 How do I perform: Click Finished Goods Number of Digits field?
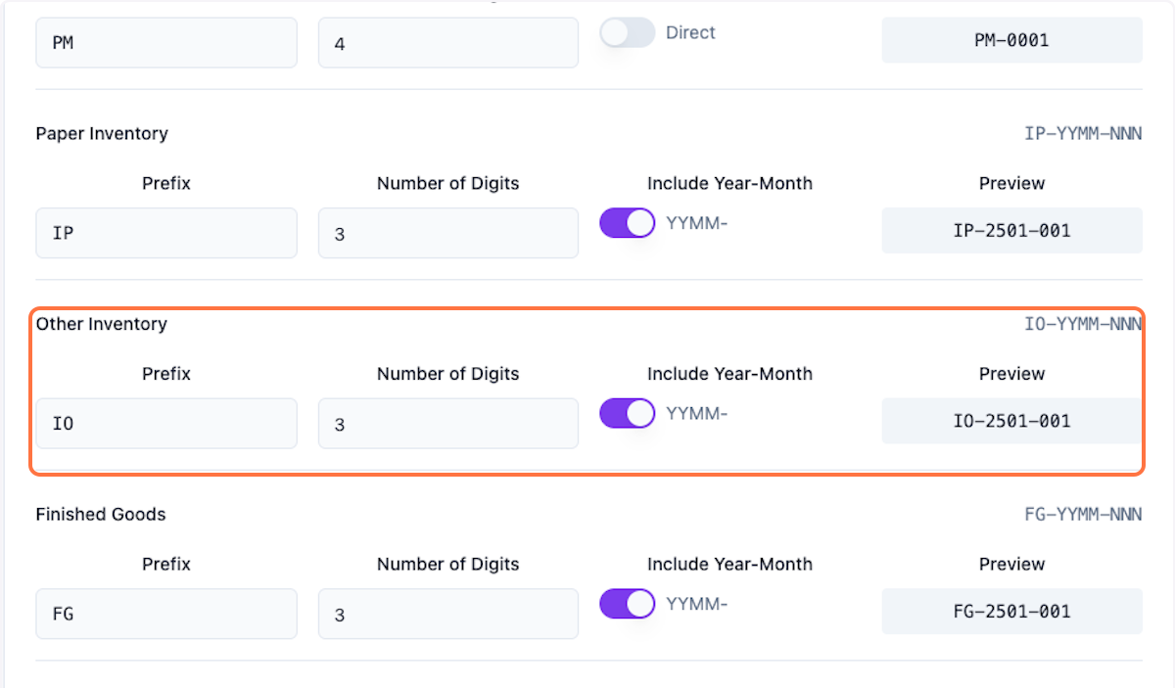tap(447, 614)
